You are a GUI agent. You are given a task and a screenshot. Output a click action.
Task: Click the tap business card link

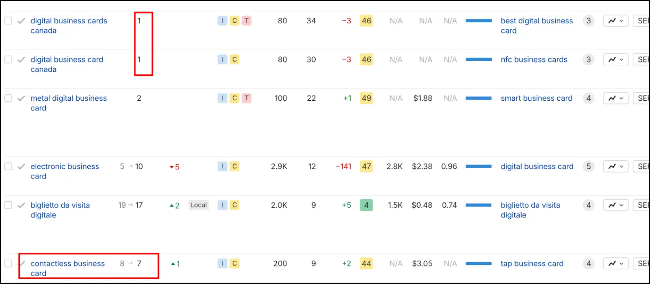click(532, 263)
